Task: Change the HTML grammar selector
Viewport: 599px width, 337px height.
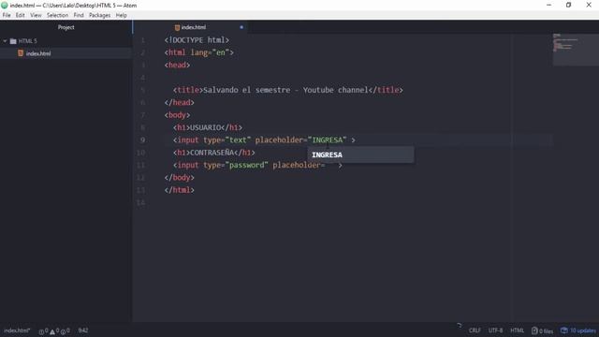Action: 518,330
